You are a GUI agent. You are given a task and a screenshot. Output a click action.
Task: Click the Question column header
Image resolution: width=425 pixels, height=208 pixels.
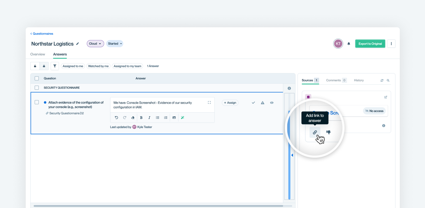click(50, 79)
